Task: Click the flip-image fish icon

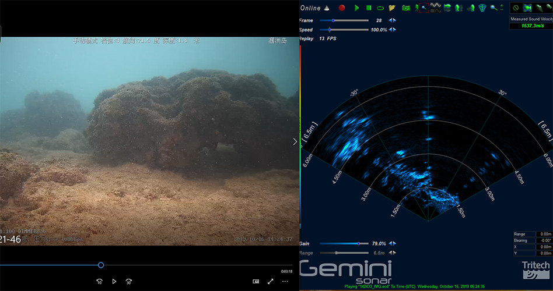Action: [x=447, y=8]
